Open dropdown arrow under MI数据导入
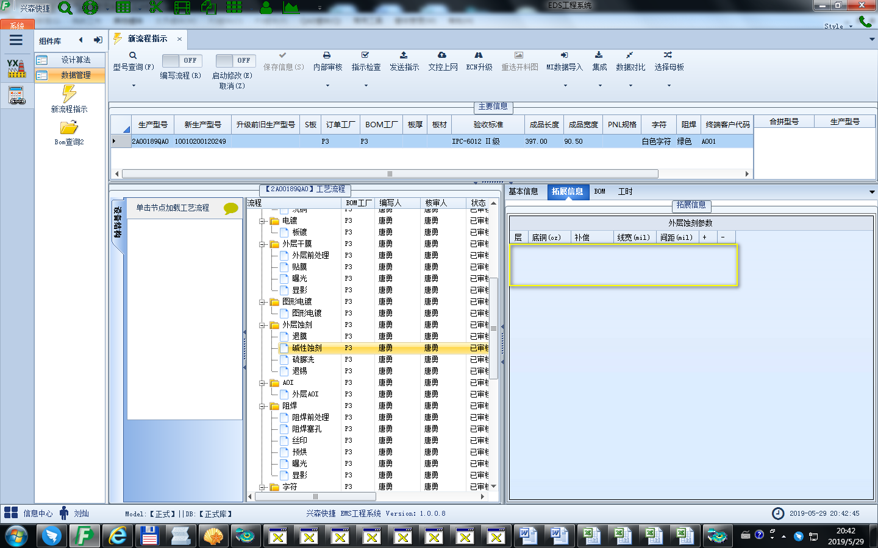 565,86
